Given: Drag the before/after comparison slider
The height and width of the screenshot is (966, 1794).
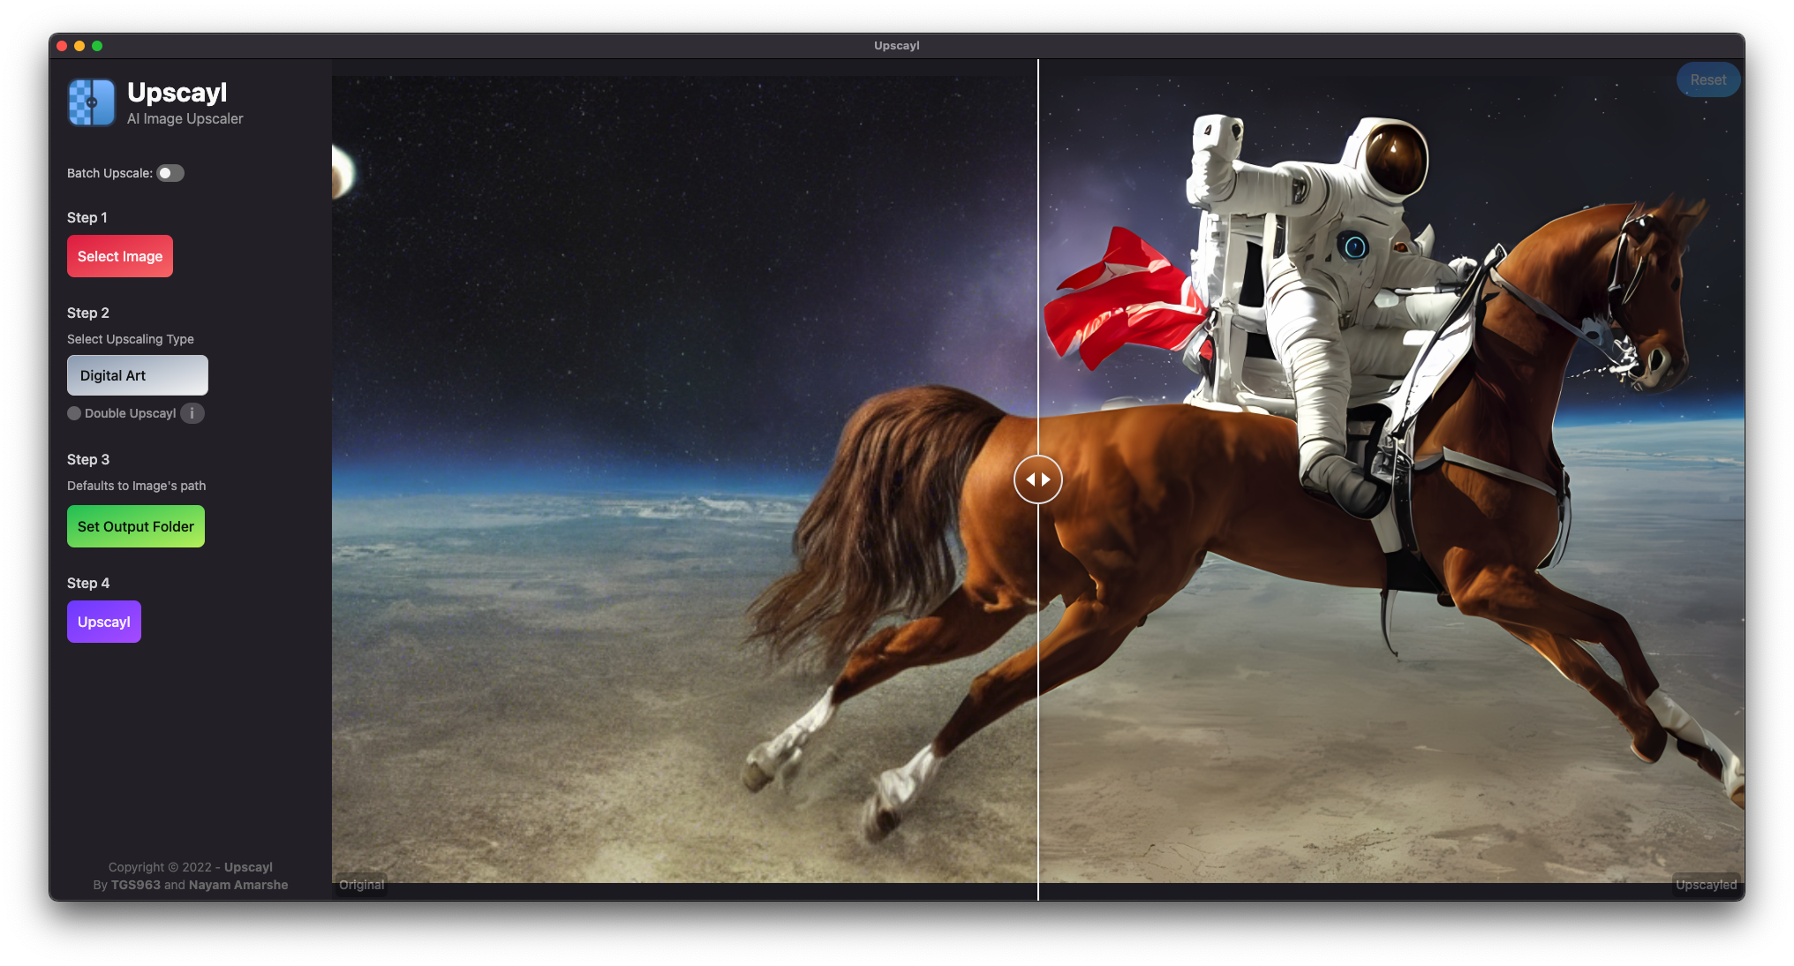Looking at the screenshot, I should click(x=1038, y=479).
